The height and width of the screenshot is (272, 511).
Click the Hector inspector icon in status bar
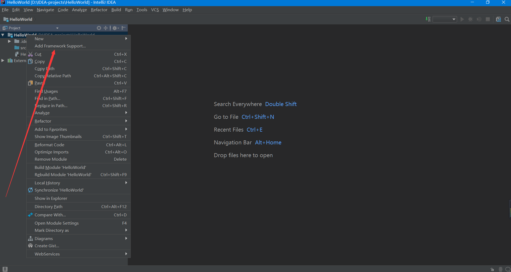(501, 269)
